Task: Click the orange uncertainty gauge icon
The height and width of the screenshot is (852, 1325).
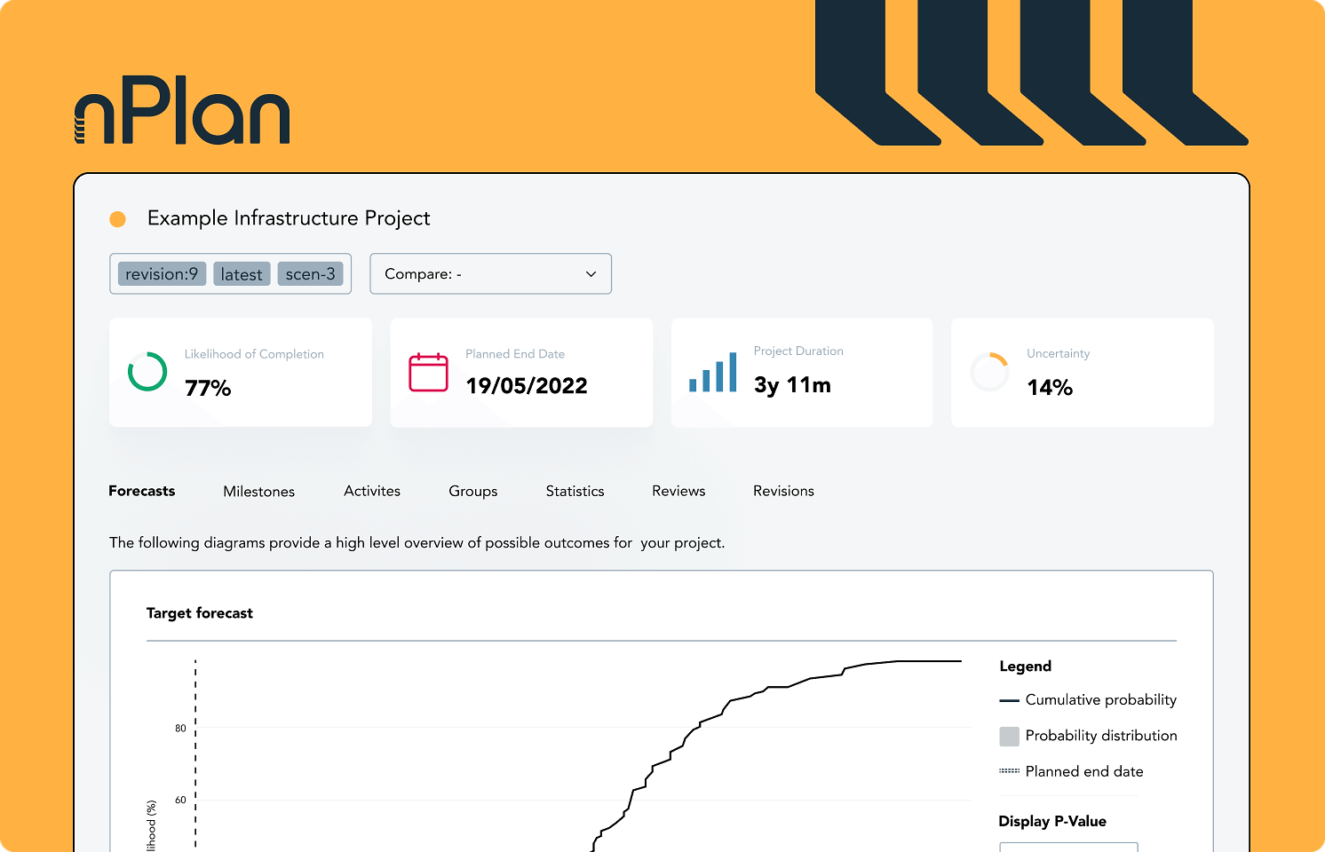Action: point(989,372)
